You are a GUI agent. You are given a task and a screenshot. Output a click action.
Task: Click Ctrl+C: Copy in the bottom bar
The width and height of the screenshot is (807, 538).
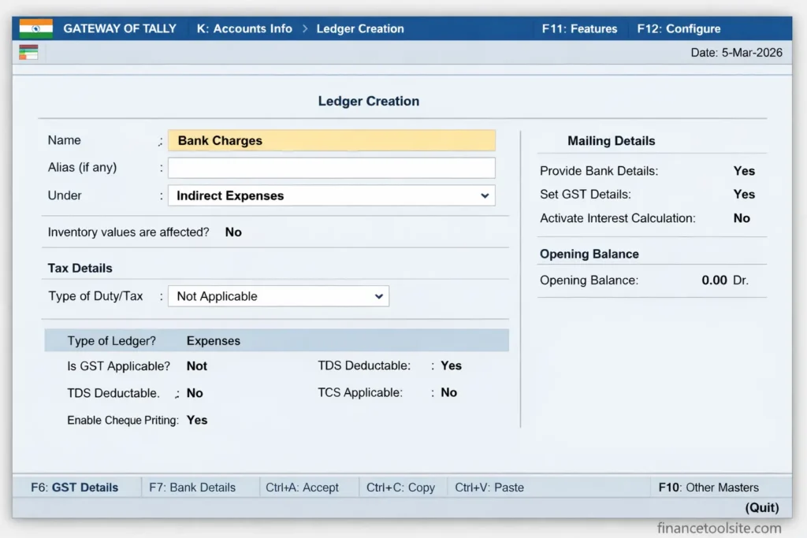402,487
